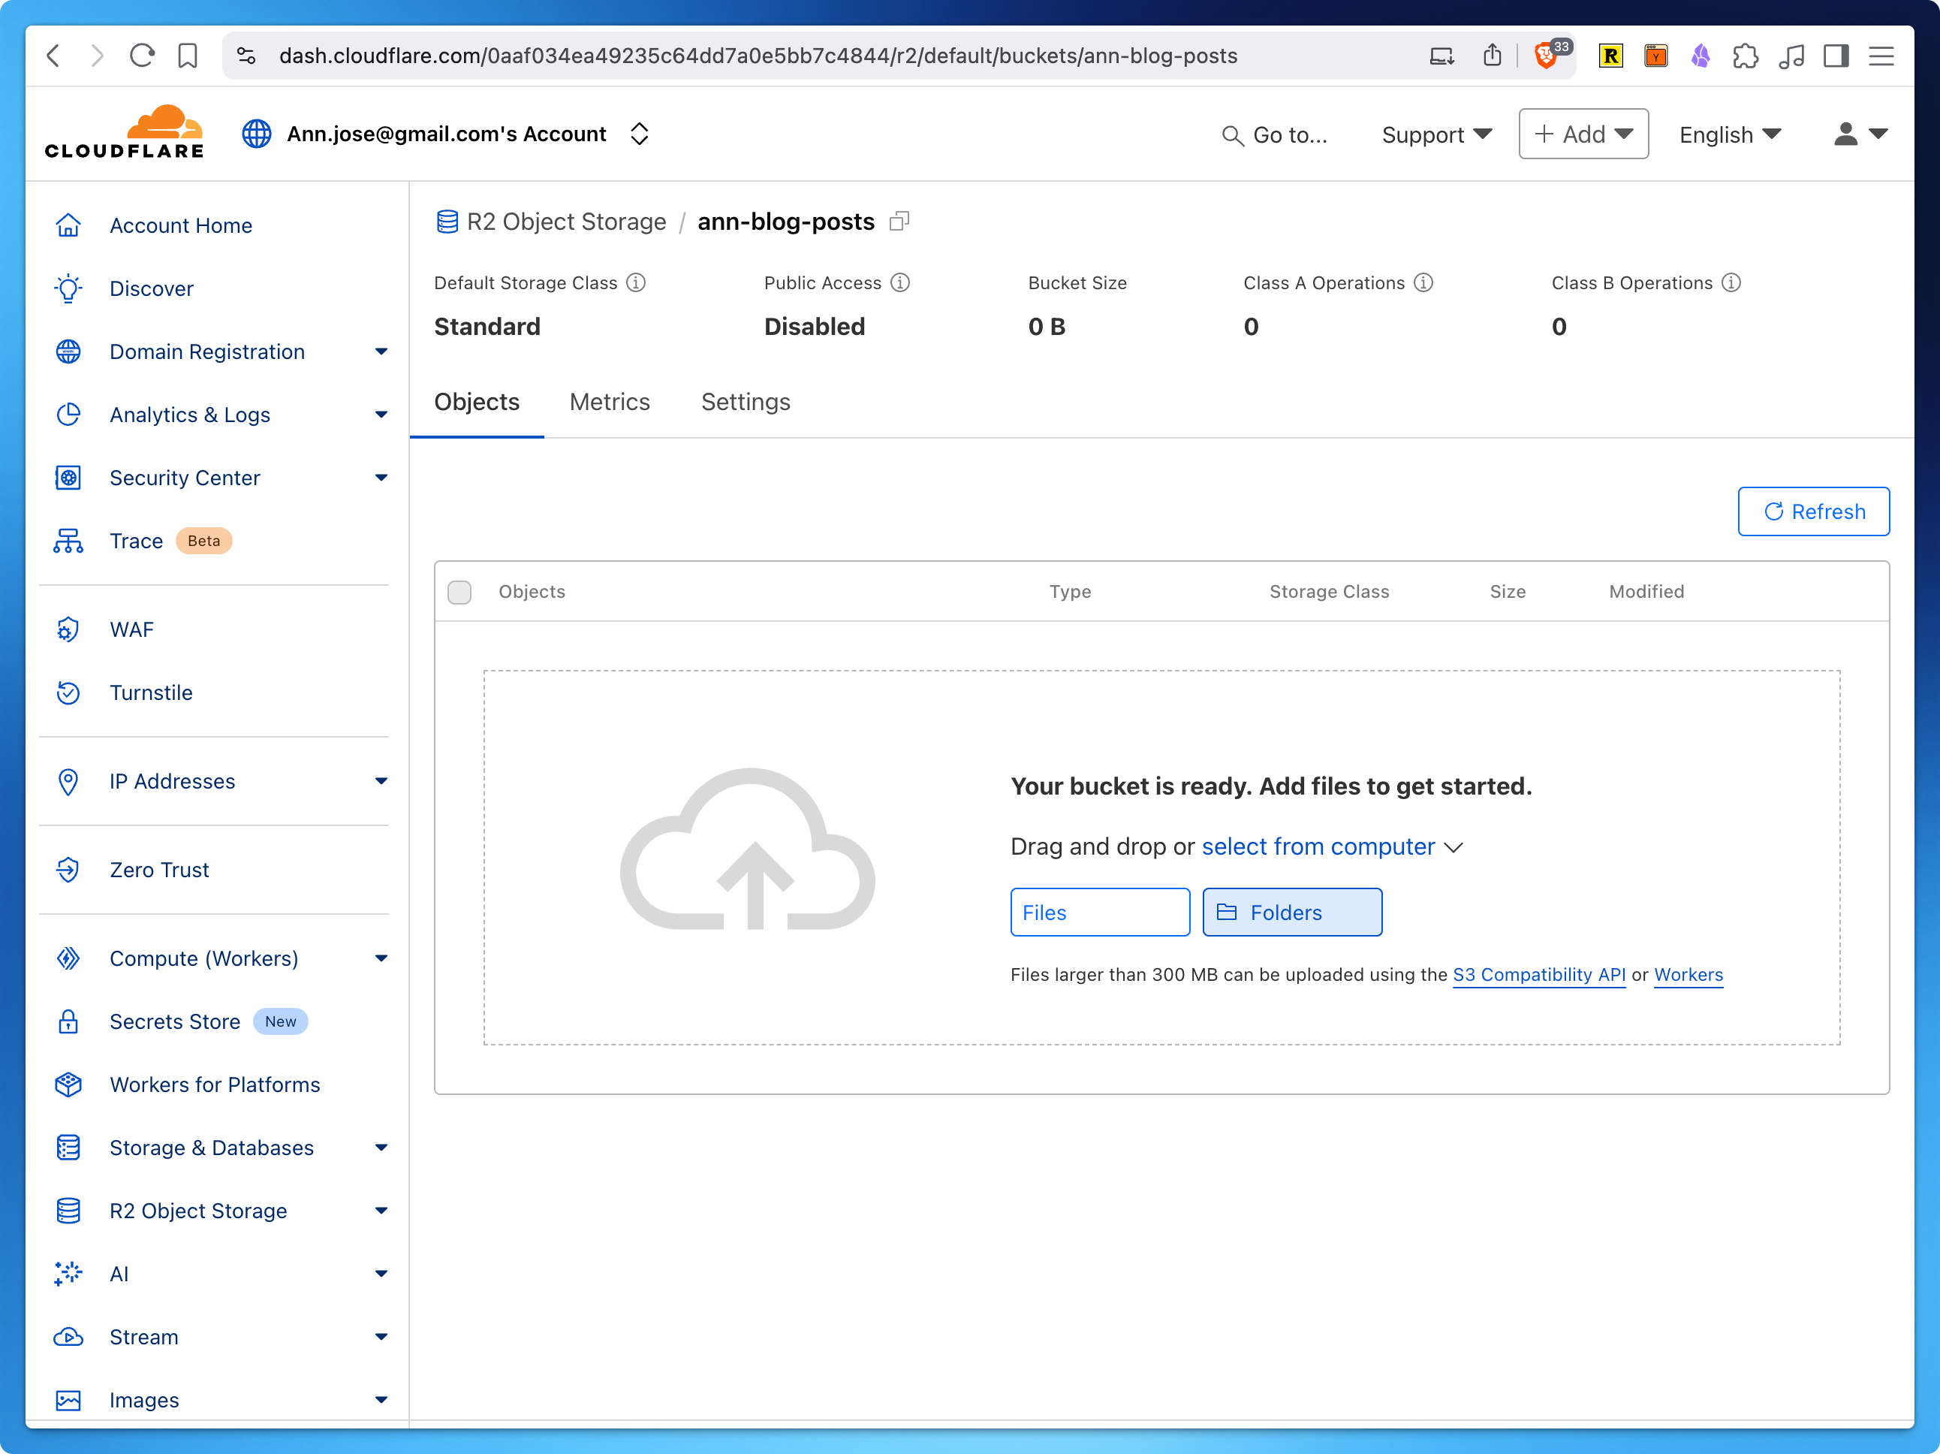This screenshot has height=1454, width=1940.
Task: Click the Go to... search field
Action: (x=1276, y=134)
